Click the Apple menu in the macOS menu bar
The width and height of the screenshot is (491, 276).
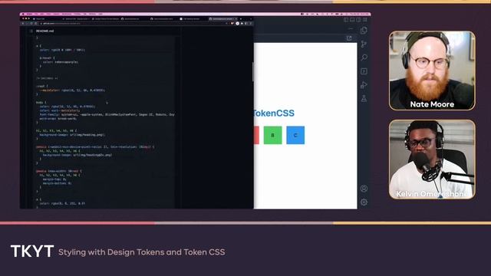coord(23,14)
